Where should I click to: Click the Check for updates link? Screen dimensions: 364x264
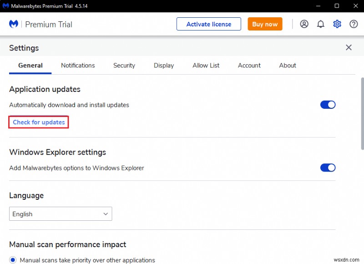point(38,122)
